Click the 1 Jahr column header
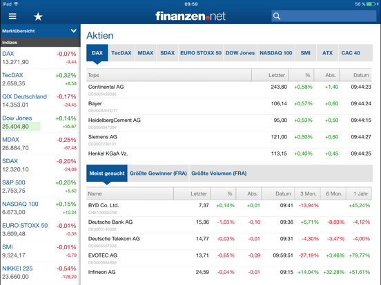This screenshot has height=285, width=381. point(359,193)
